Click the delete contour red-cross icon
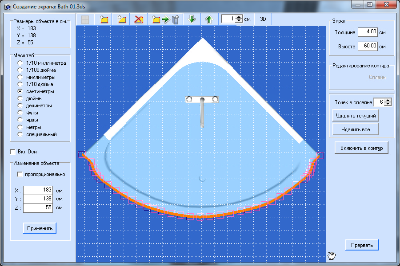Viewport: 400px width, 266px height. coord(139,20)
